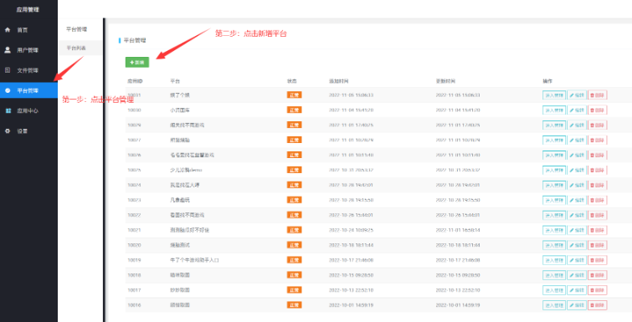Click 进入管理 for app 10027
Screen dimensions: 632x322
tap(554, 140)
